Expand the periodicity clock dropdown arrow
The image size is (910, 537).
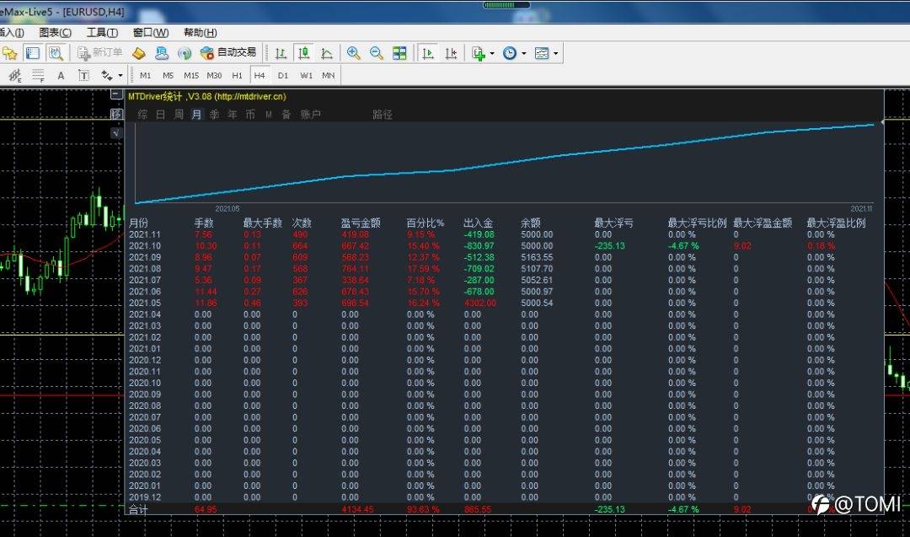523,53
